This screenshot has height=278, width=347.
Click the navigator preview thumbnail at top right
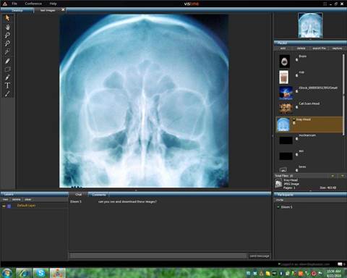[x=310, y=25]
